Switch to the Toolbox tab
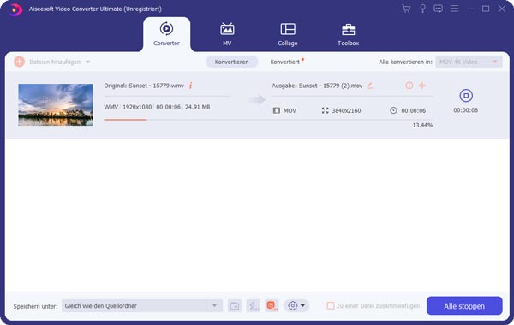 click(x=348, y=34)
